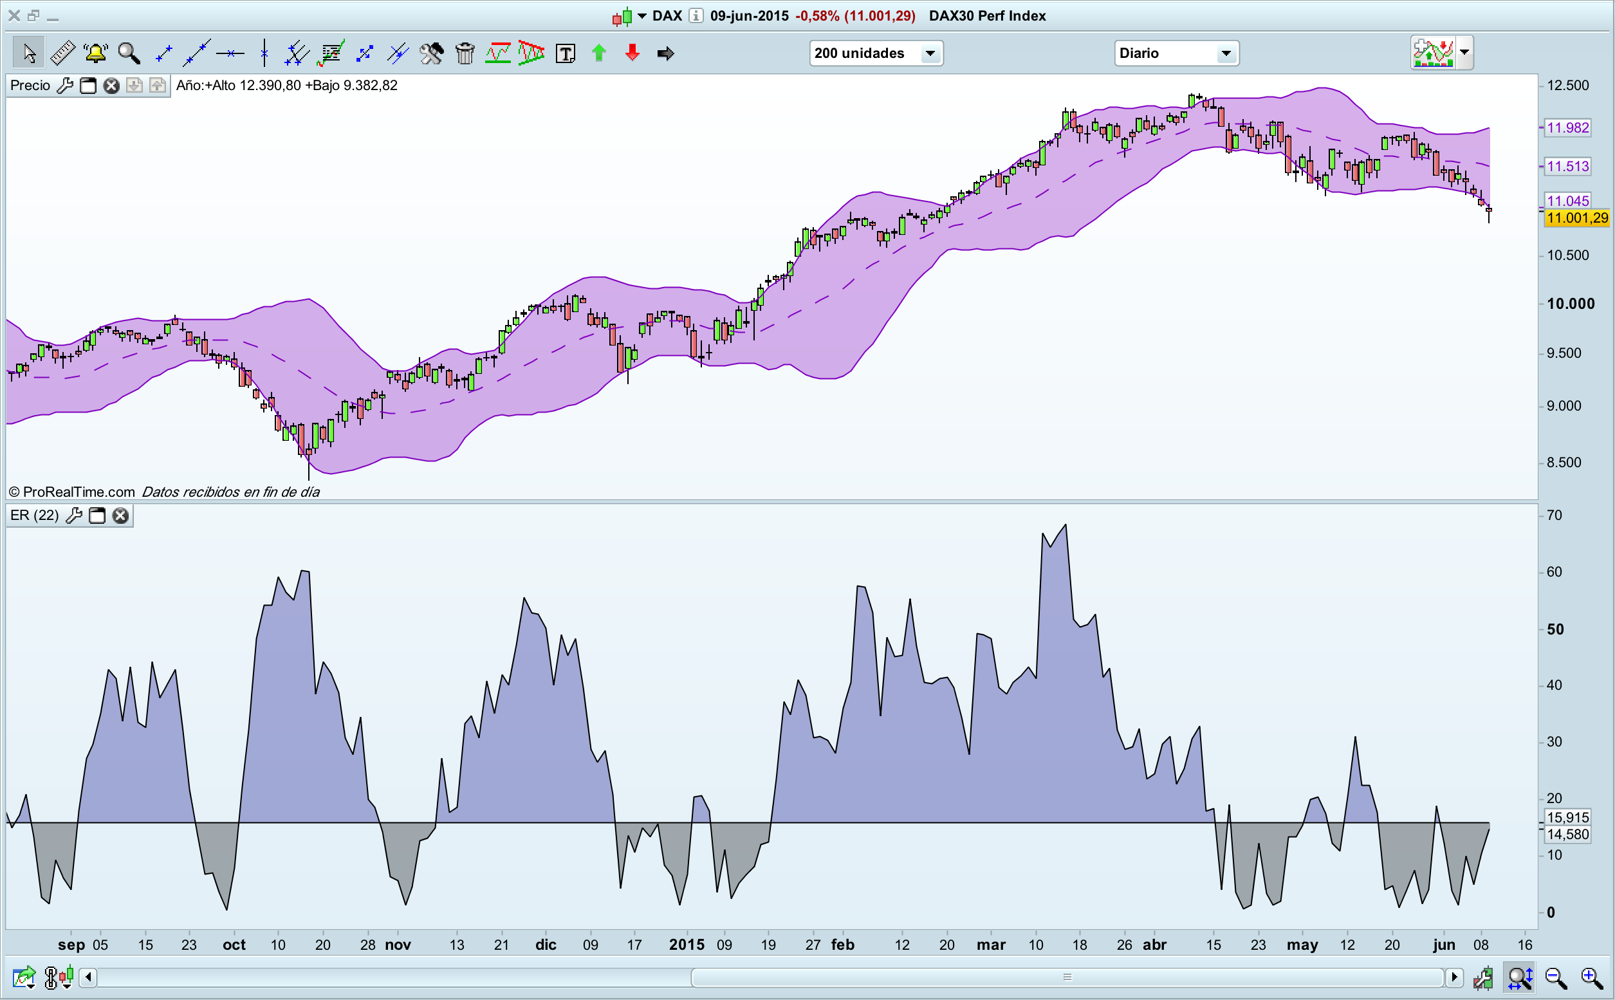Select the text annotation tool

(x=566, y=53)
